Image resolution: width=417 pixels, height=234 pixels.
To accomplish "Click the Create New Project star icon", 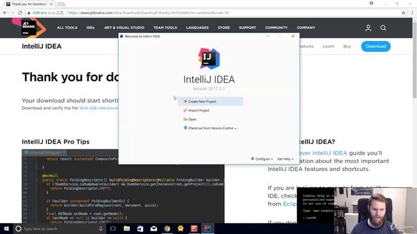I will [185, 101].
